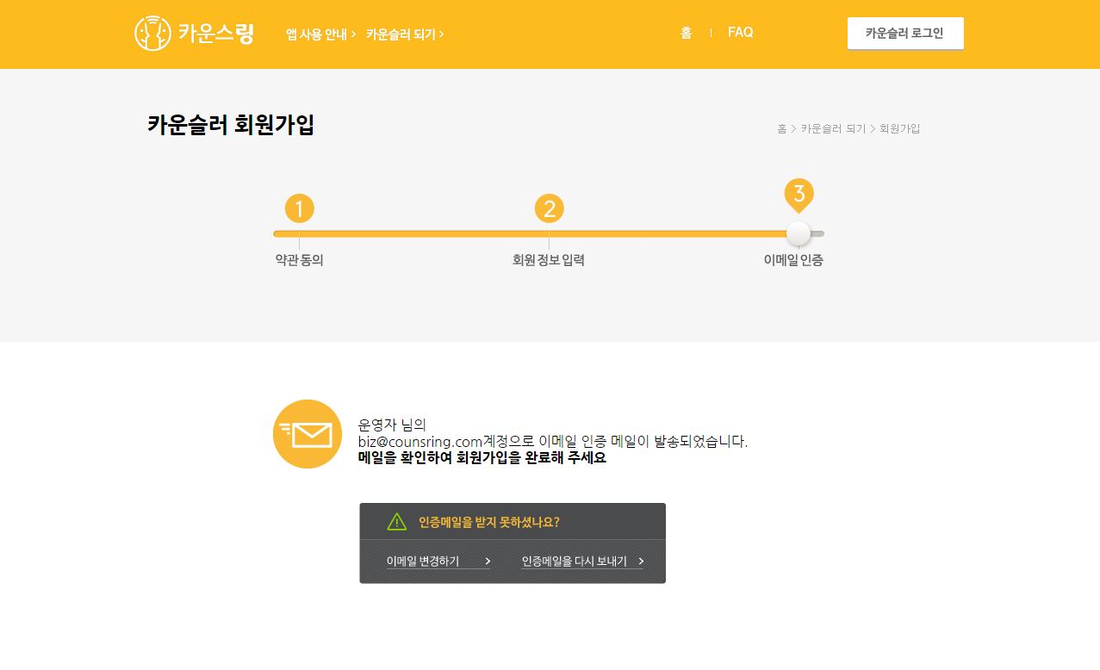Click 회원가입 in the breadcrumb
The height and width of the screenshot is (670, 1100).
pyautogui.click(x=900, y=128)
